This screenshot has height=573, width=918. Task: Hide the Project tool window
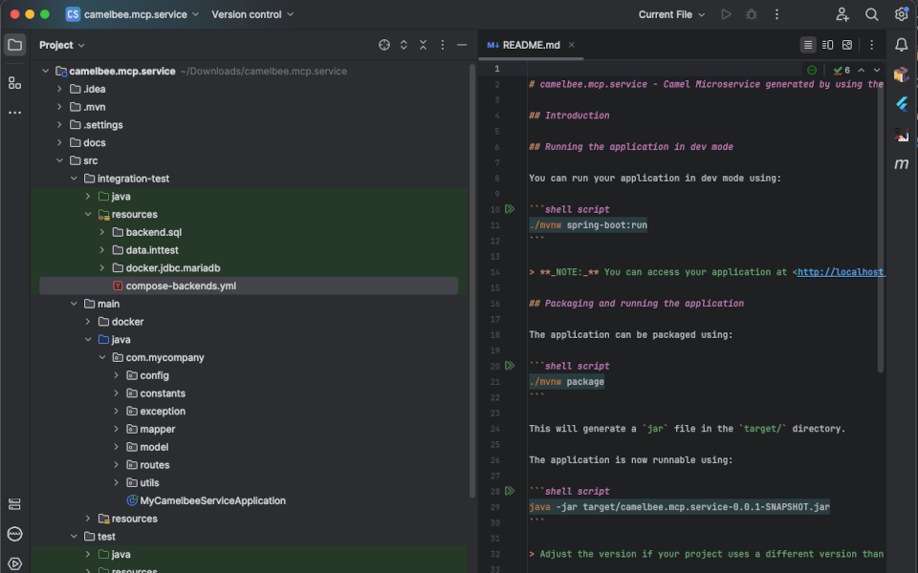[462, 45]
